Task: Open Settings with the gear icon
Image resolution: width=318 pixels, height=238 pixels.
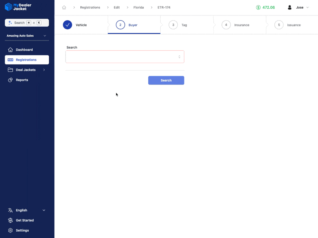Action: coord(10,230)
